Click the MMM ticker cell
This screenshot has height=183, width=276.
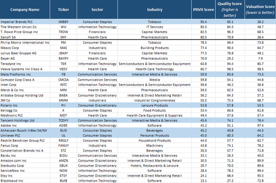click(x=63, y=101)
